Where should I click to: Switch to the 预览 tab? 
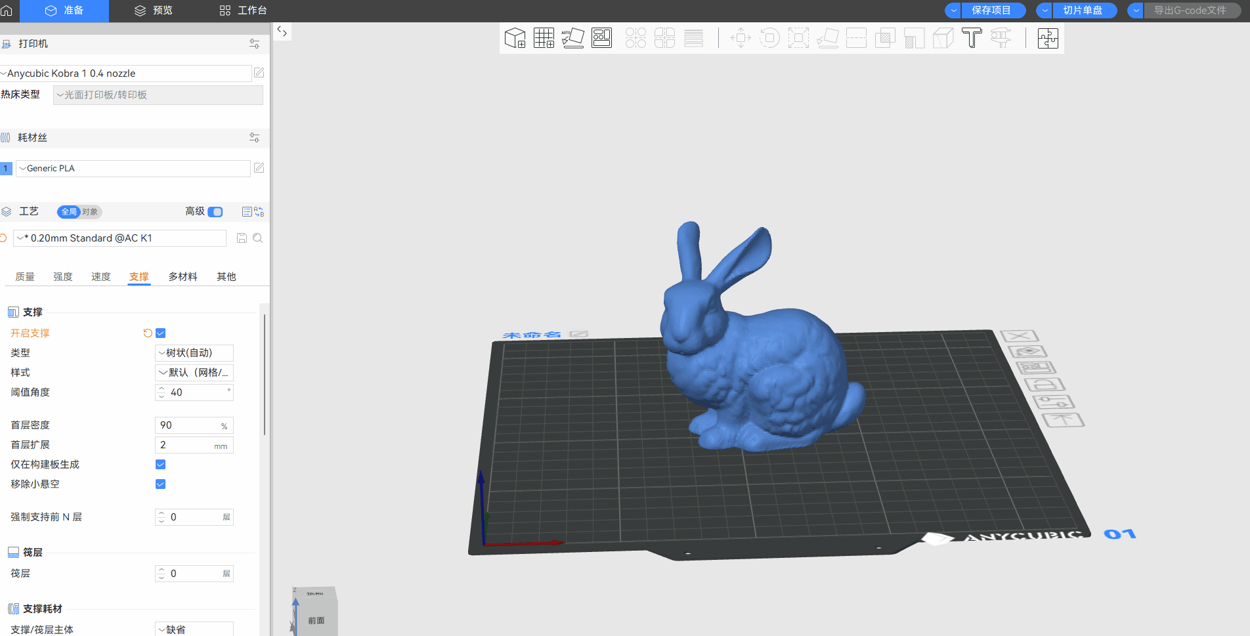coord(154,11)
